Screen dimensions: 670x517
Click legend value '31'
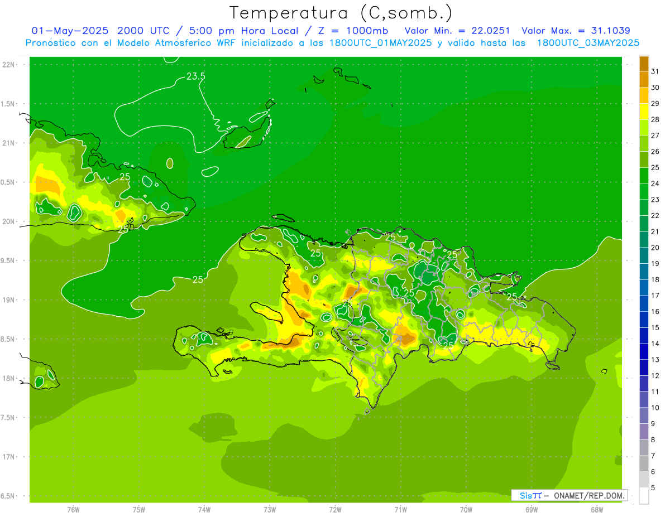pos(655,71)
